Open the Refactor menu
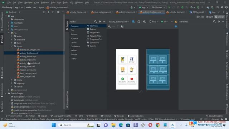Viewport: 229px width, 129px height. click(x=45, y=3)
